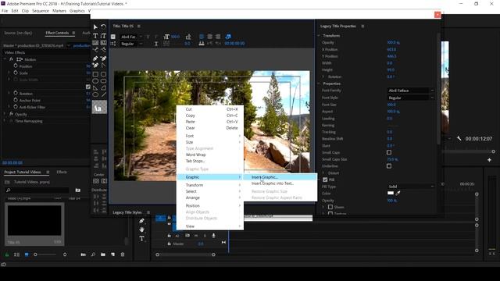Viewport: 500px width, 281px height.
Task: Collapse the Transform section in Title Properties
Action: tap(318, 36)
